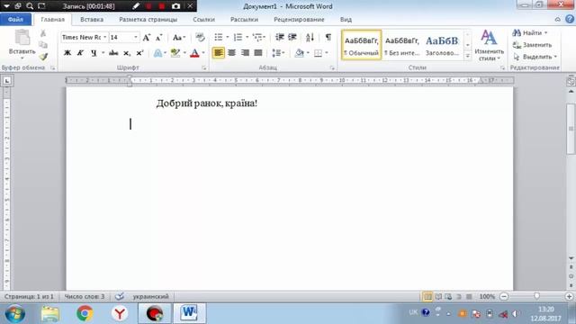The height and width of the screenshot is (324, 576).
Task: Toggle Italic (К) formatting
Action: pyautogui.click(x=80, y=53)
